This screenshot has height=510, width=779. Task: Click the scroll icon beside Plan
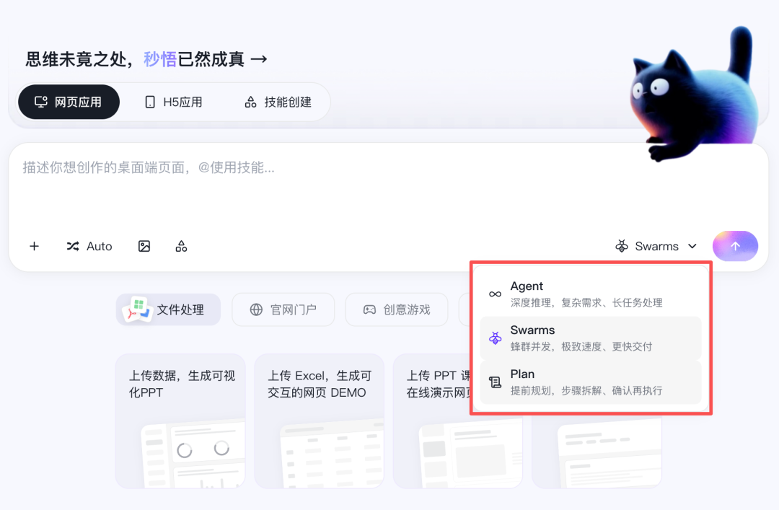[x=495, y=382]
